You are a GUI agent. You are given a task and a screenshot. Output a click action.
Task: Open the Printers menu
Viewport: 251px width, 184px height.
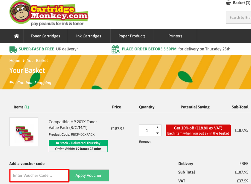175,36
